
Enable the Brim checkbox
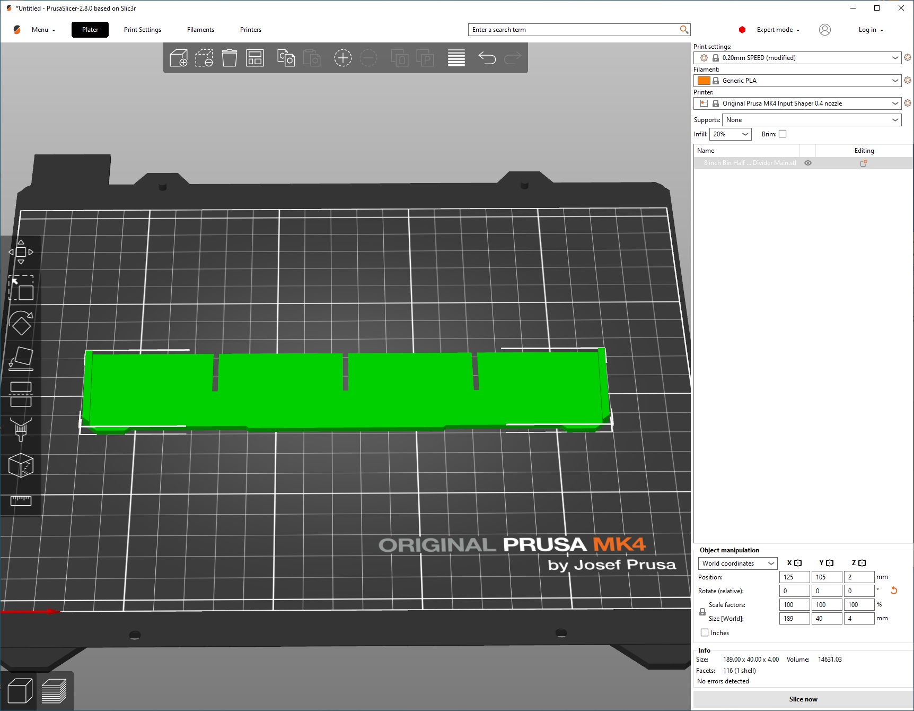tap(783, 134)
